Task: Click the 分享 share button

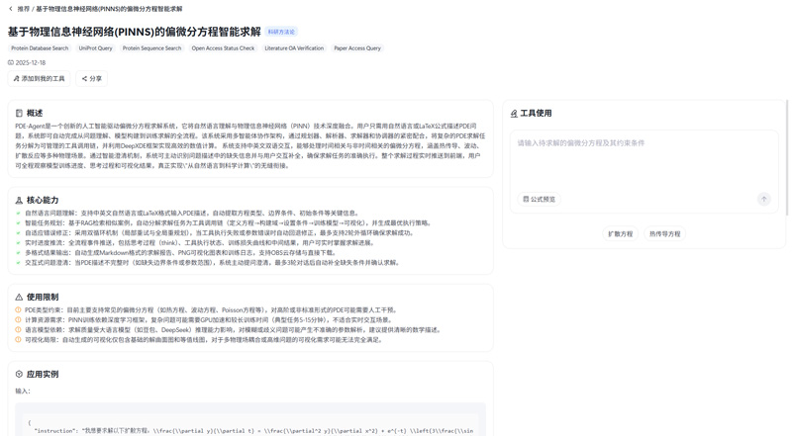Action: pos(92,78)
